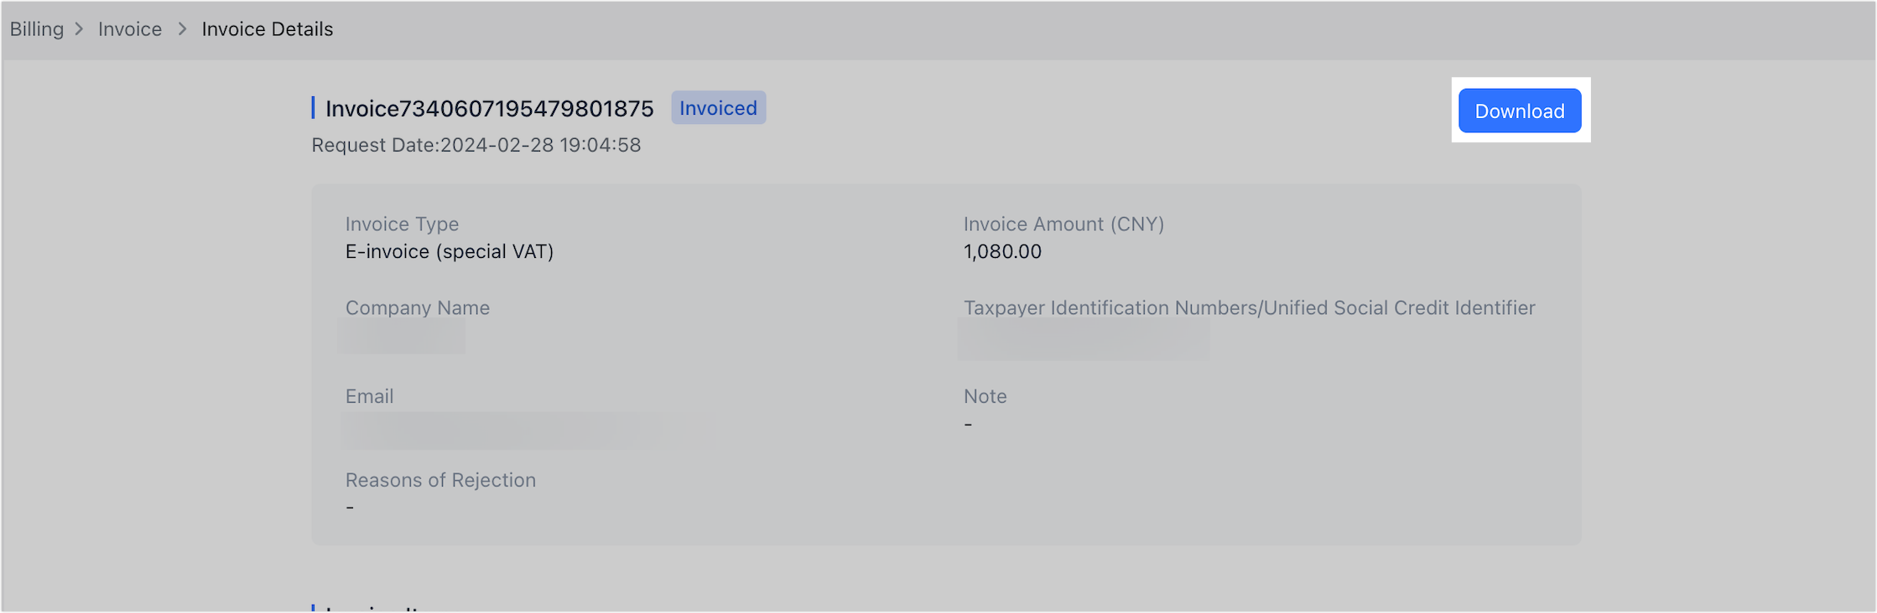Select the redacted company name value

click(403, 334)
